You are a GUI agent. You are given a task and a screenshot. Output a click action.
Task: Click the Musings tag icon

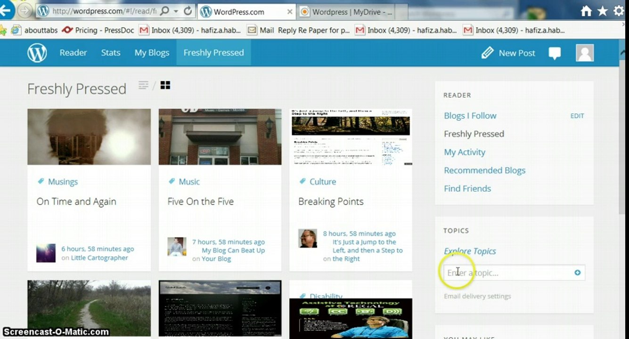click(x=41, y=181)
